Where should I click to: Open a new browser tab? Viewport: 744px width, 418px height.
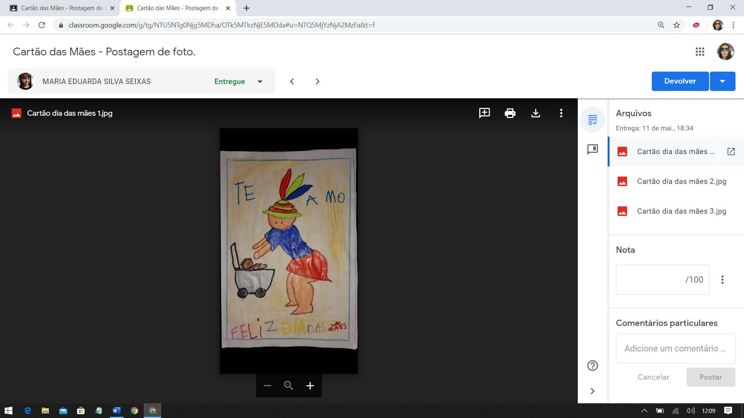click(x=246, y=8)
